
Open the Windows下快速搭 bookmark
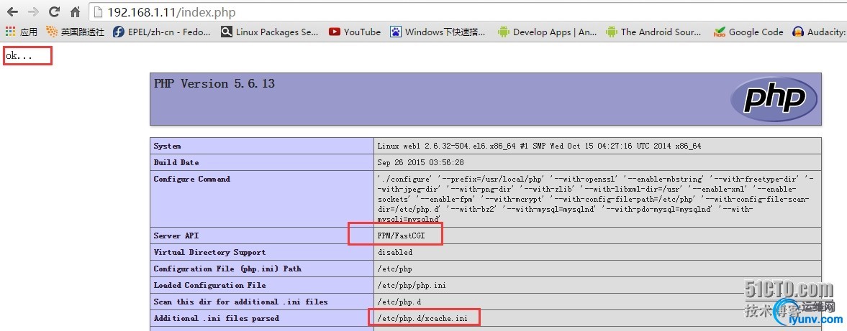438,32
